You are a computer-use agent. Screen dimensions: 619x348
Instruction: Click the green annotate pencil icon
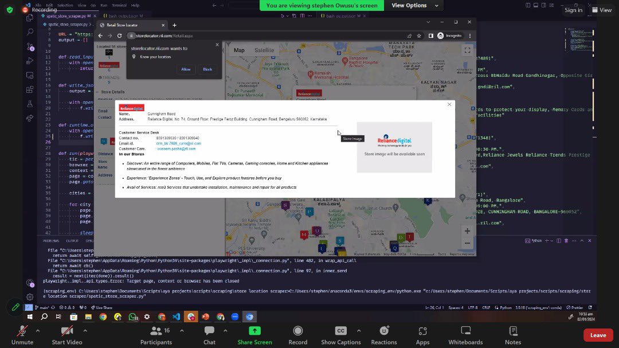(15, 307)
